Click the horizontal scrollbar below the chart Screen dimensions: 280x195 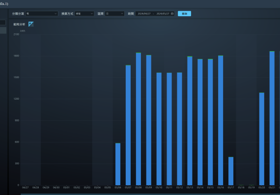pyautogui.click(x=150, y=194)
